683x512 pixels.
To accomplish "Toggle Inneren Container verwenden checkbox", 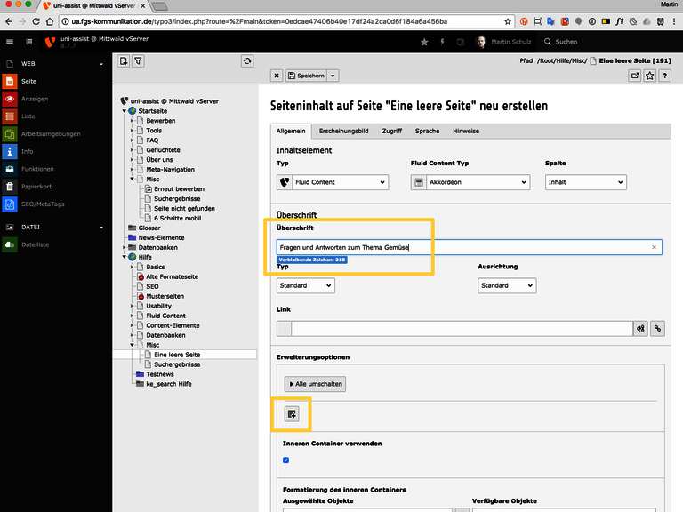I will pos(286,460).
